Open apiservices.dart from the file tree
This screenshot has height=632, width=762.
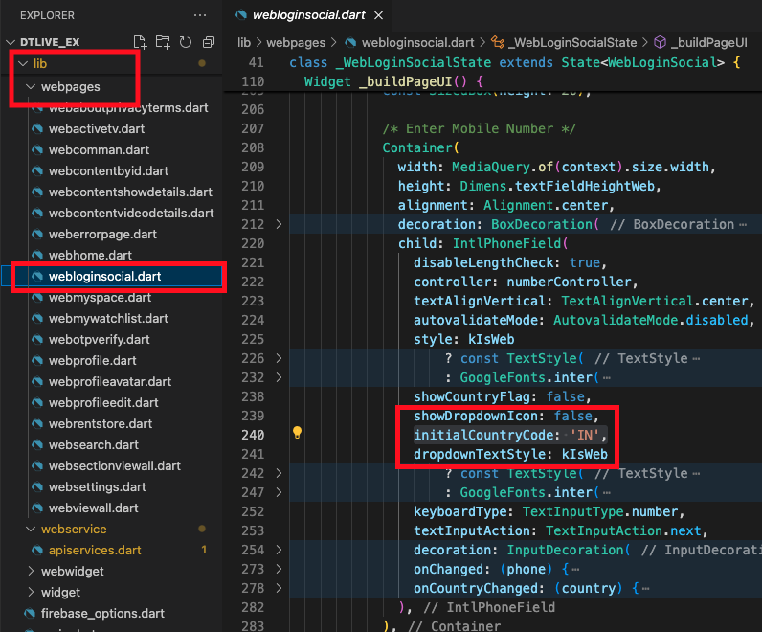(94, 551)
